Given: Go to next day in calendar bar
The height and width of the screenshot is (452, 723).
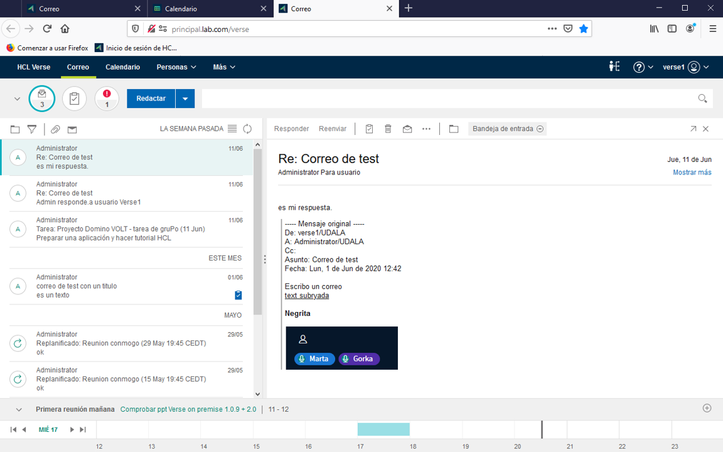Looking at the screenshot, I should tap(72, 429).
